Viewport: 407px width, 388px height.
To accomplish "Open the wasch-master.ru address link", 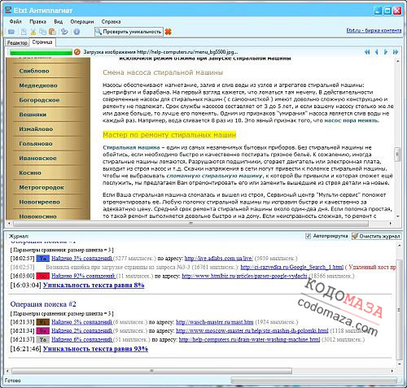I will (x=215, y=322).
